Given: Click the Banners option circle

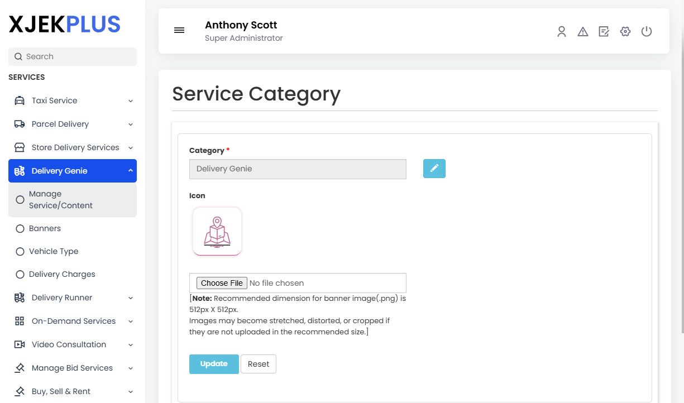Looking at the screenshot, I should pos(20,228).
